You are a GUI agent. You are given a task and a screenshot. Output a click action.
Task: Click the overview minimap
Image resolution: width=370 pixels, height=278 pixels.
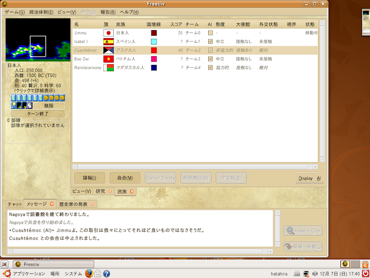[38, 40]
